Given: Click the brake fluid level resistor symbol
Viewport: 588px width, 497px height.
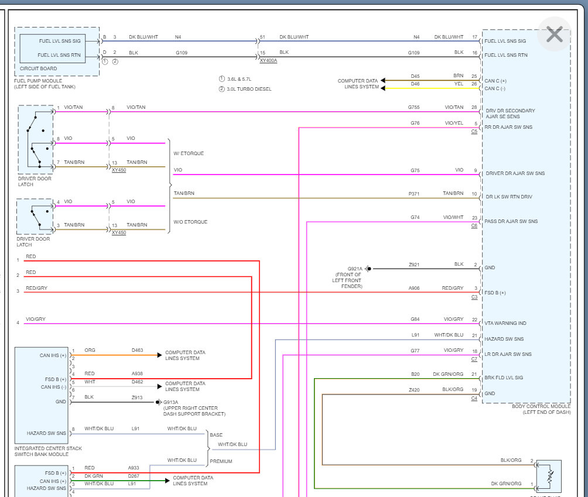Looking at the screenshot, I should point(549,474).
